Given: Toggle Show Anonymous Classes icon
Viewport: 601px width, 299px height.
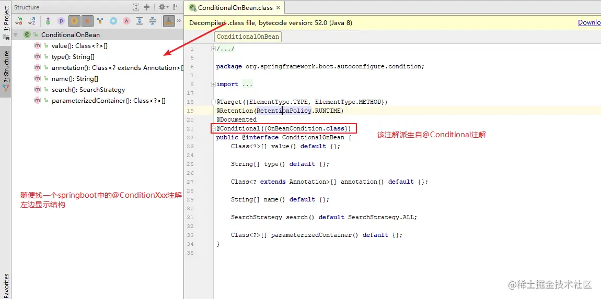Looking at the screenshot, I should [x=113, y=21].
